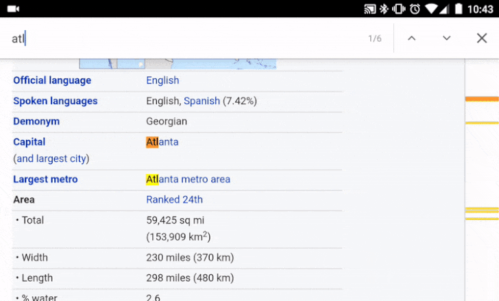Open the 'and largest city' link

tap(51, 158)
